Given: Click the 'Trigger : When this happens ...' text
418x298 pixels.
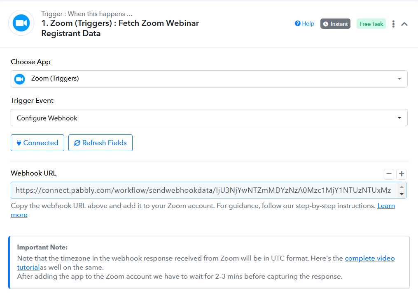Looking at the screenshot, I should pos(86,14).
